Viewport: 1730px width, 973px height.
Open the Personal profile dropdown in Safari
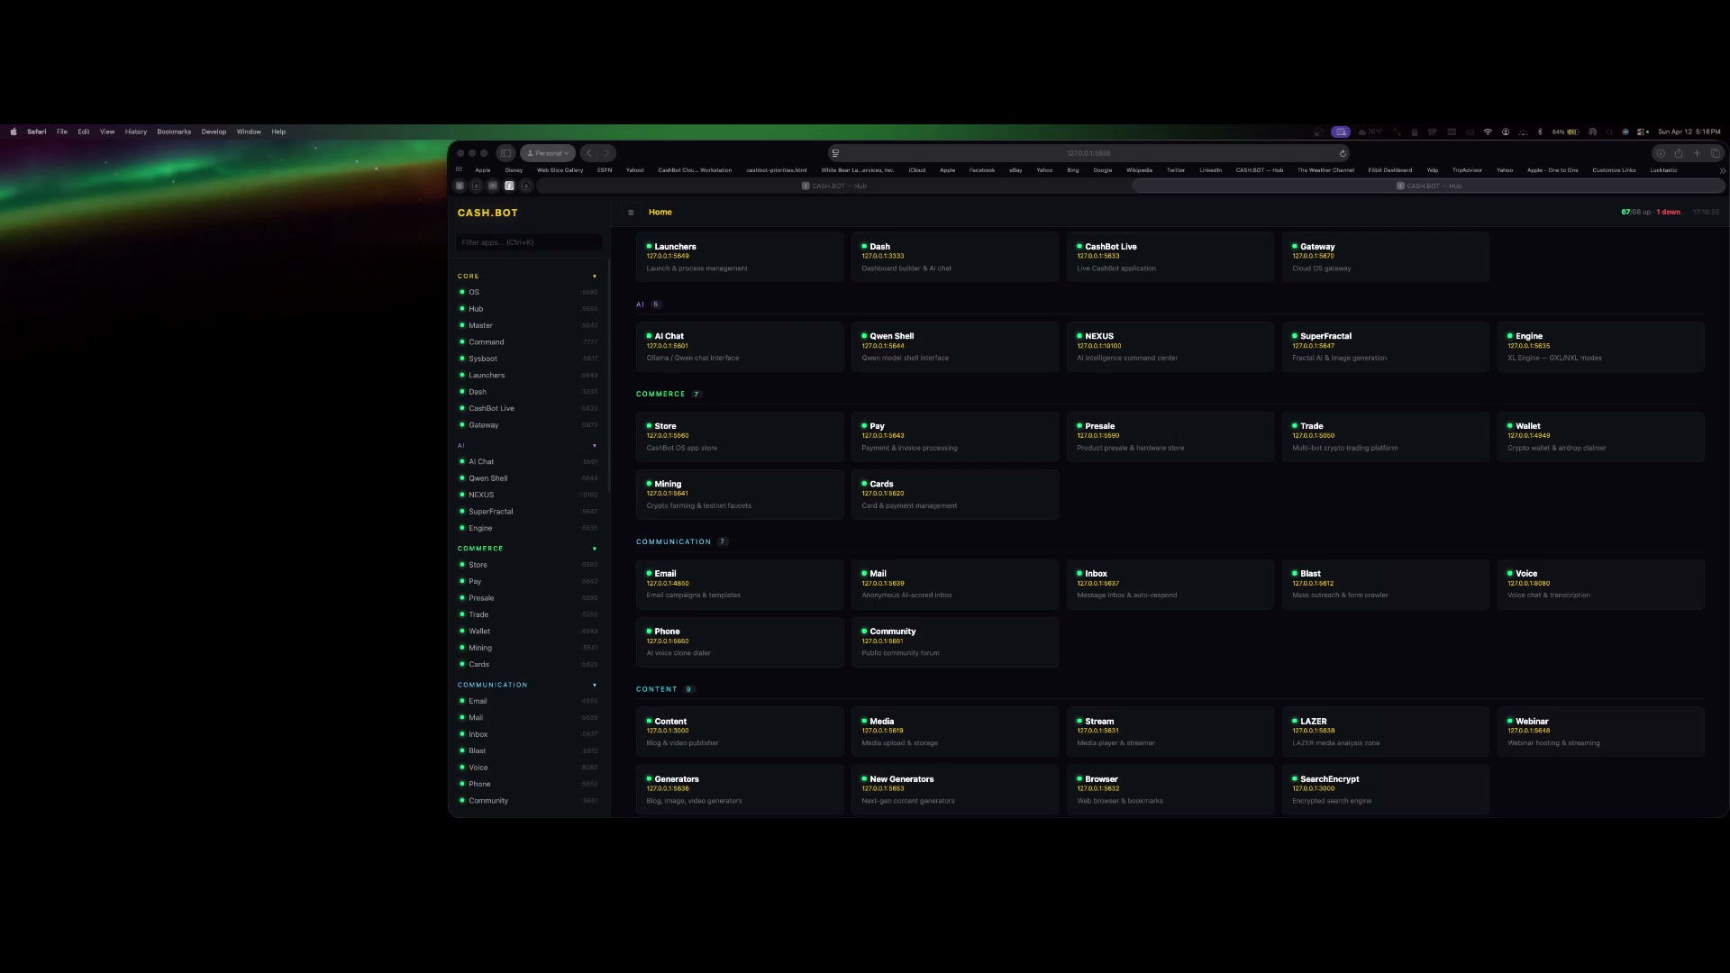pyautogui.click(x=547, y=153)
